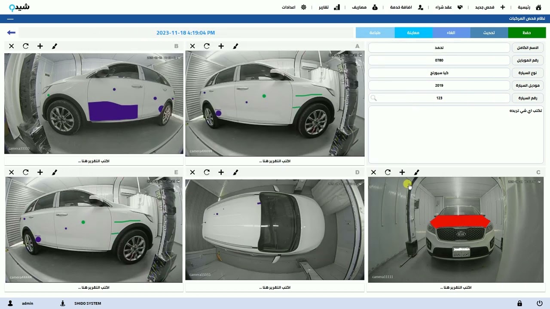The height and width of the screenshot is (309, 550).
Task: Click the plus icon for image C
Action: click(x=402, y=172)
